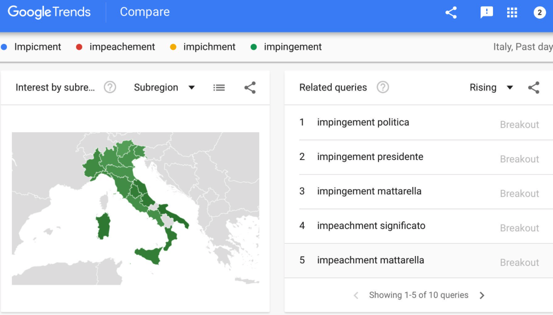Click the account avatar badge

point(539,12)
